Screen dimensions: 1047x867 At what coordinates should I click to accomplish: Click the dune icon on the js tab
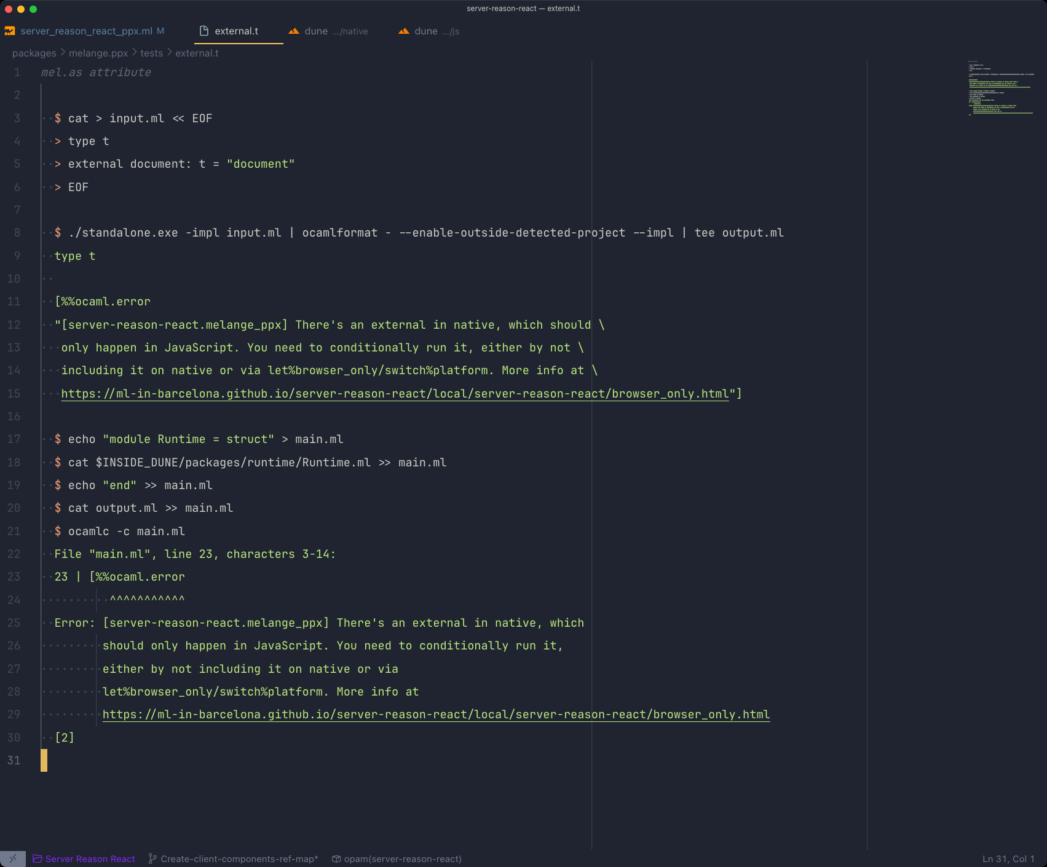click(x=404, y=31)
